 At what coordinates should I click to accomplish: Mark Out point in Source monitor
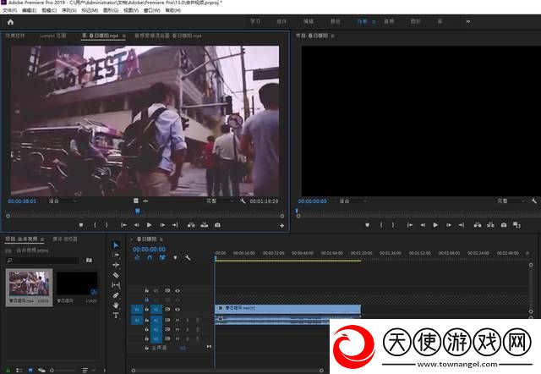click(107, 225)
